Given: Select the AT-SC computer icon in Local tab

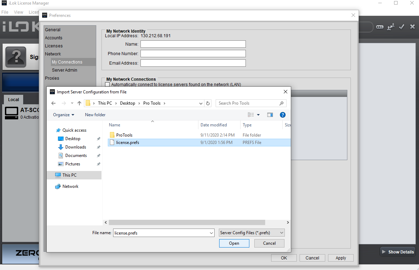Looking at the screenshot, I should (x=12, y=113).
